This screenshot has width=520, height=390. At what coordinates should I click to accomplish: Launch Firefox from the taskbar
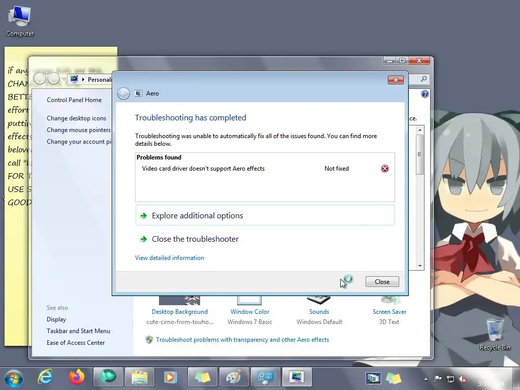click(x=77, y=377)
